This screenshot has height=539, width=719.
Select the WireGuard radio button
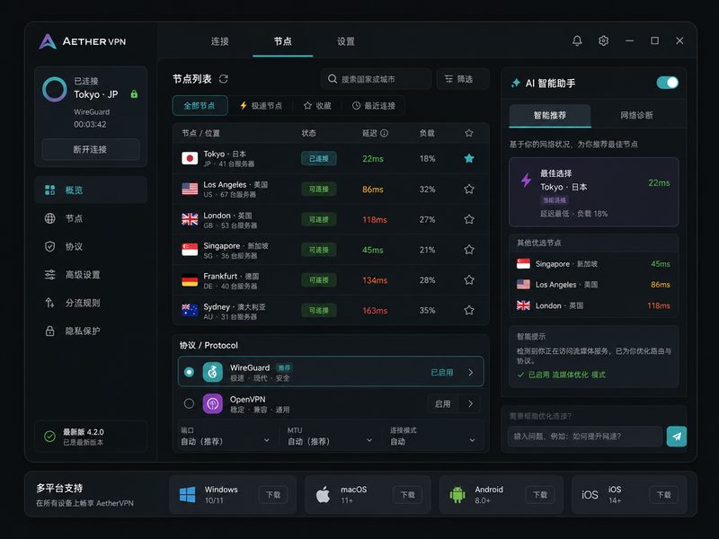point(189,372)
